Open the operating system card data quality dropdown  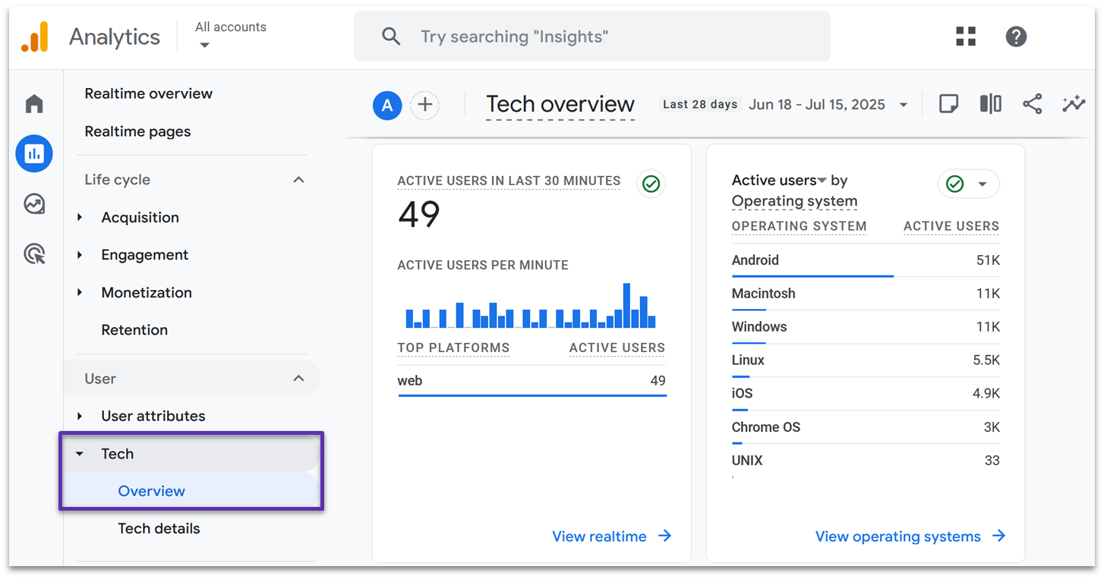[969, 184]
